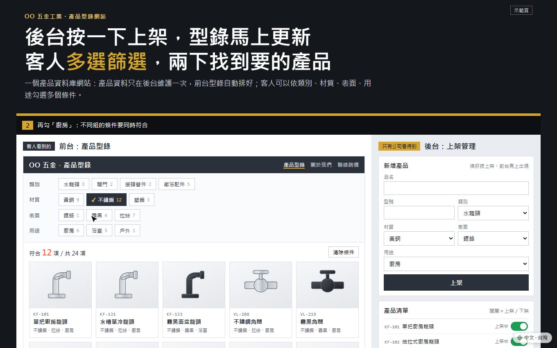Click the 清除條件 button
Image resolution: width=557 pixels, height=348 pixels.
point(344,252)
